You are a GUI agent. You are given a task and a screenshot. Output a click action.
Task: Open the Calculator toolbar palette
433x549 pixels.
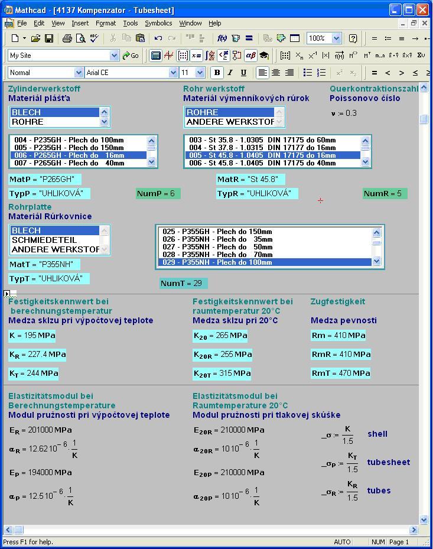[155, 56]
